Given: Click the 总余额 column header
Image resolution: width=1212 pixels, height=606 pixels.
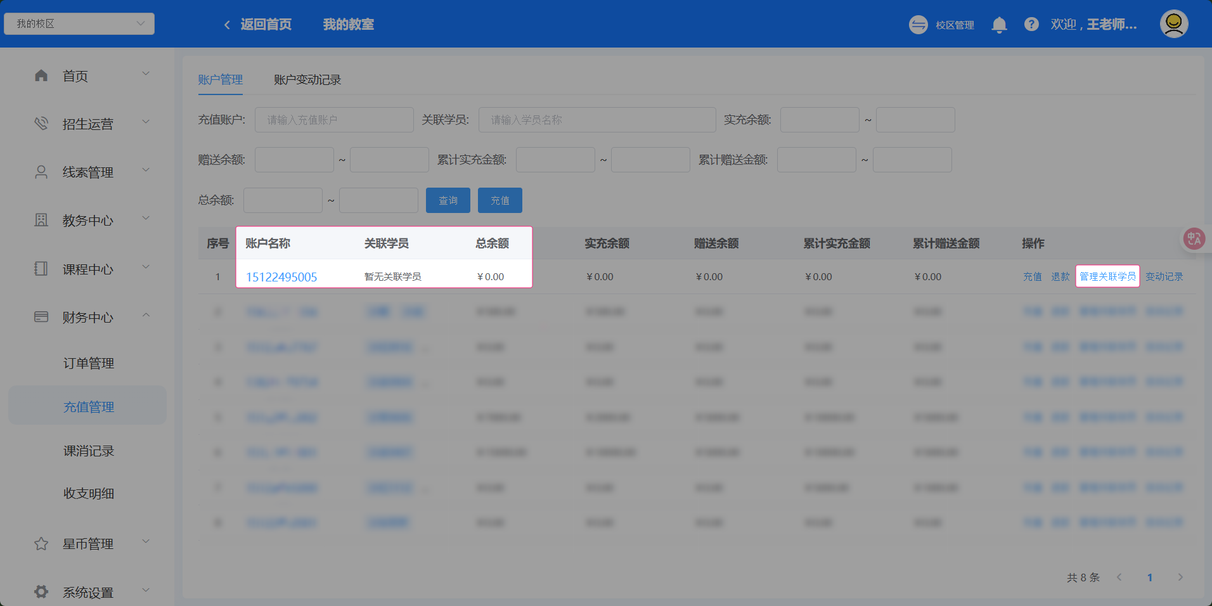Looking at the screenshot, I should [x=493, y=243].
